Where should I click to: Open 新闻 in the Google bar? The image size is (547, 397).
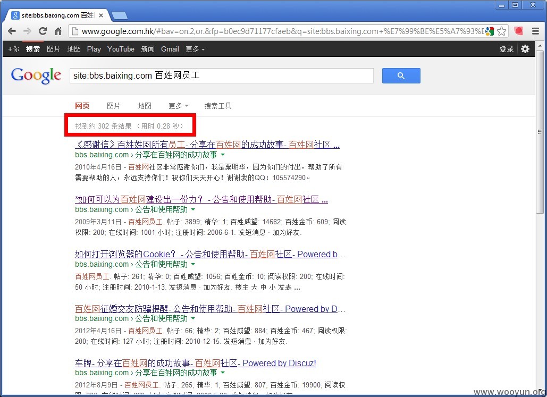(148, 49)
